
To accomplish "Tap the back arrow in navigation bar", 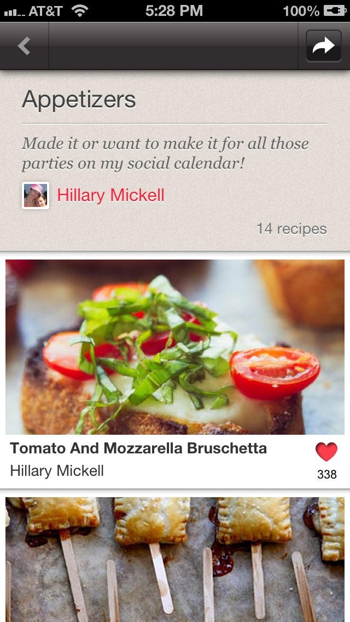I will tap(24, 46).
